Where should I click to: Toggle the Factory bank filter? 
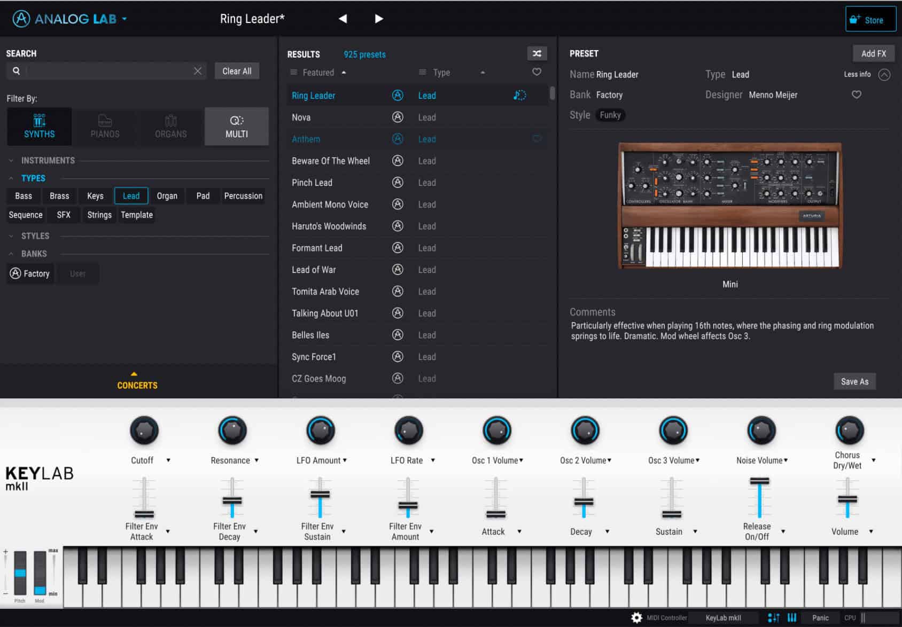pos(30,273)
